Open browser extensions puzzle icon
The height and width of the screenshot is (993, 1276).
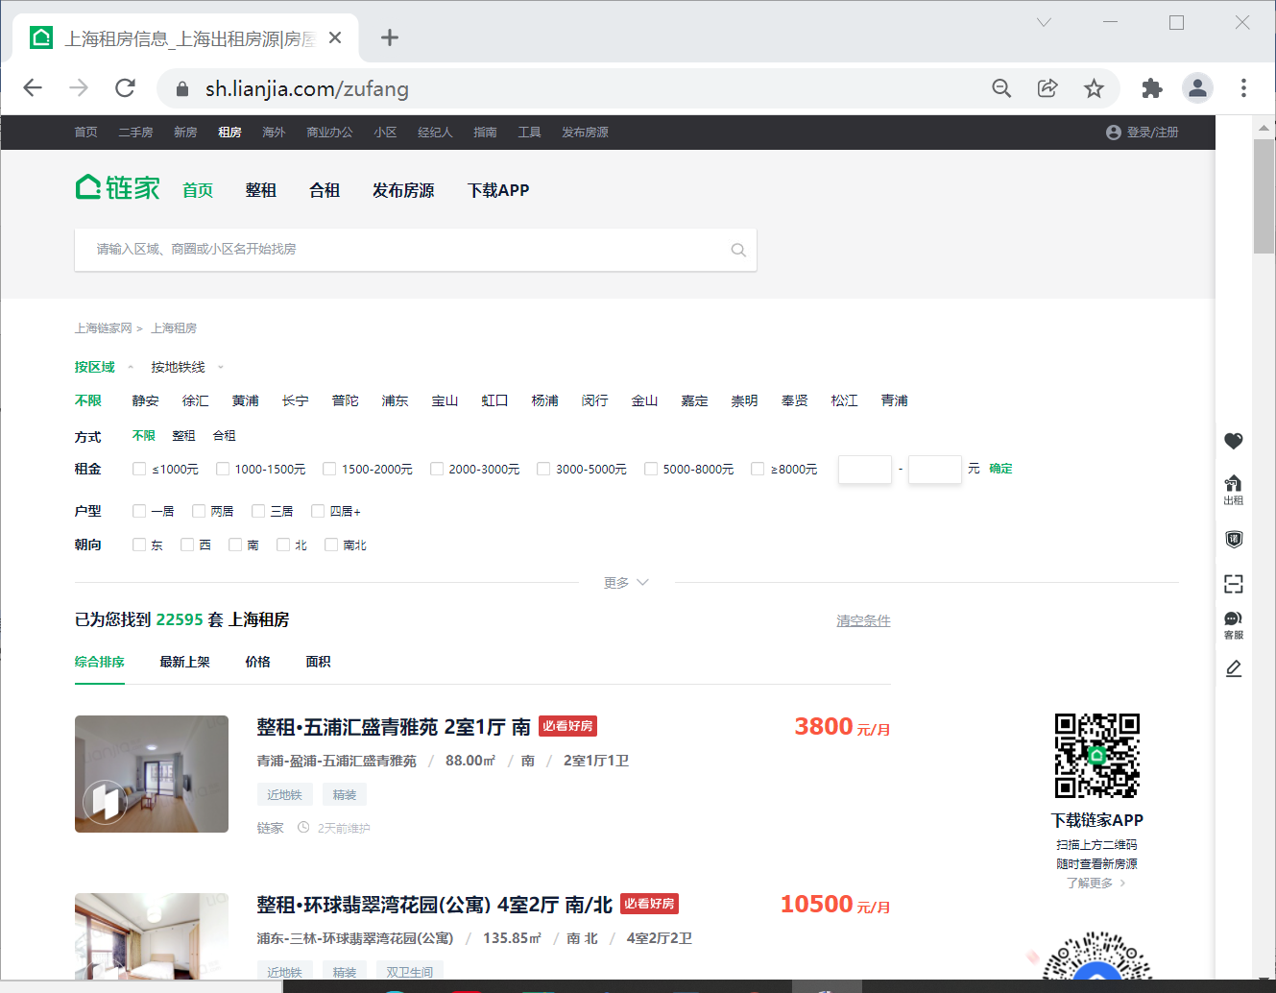[x=1152, y=88]
